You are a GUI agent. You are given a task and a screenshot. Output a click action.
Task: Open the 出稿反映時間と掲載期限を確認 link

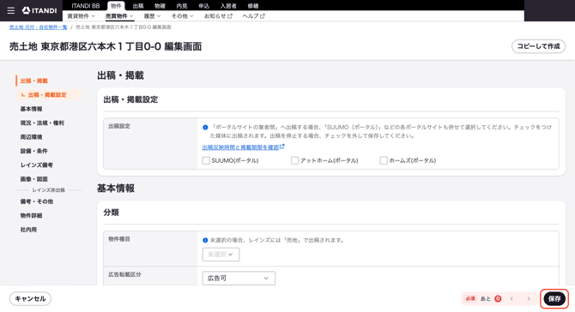243,147
